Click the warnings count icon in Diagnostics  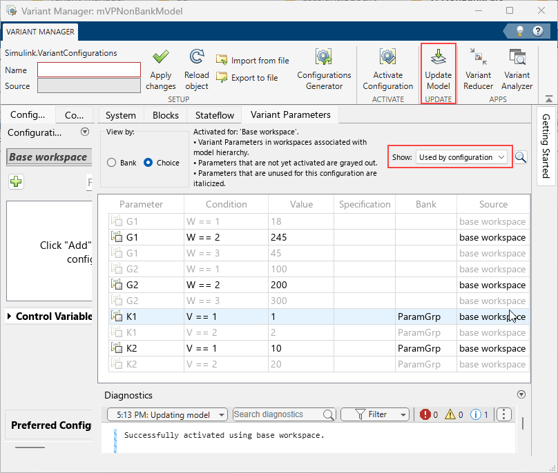click(x=450, y=414)
